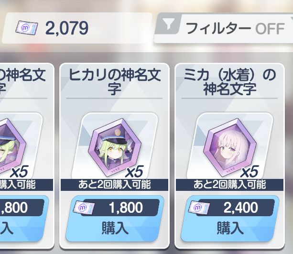Click the x5 quantity on ミカ item
Screen dimensions: 293x254
tap(249, 171)
